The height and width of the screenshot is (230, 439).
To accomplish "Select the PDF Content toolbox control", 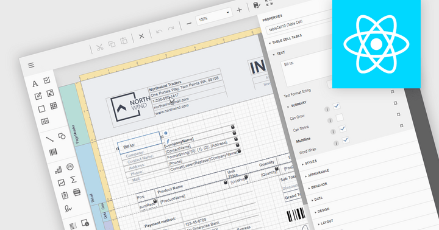I will point(77,192).
